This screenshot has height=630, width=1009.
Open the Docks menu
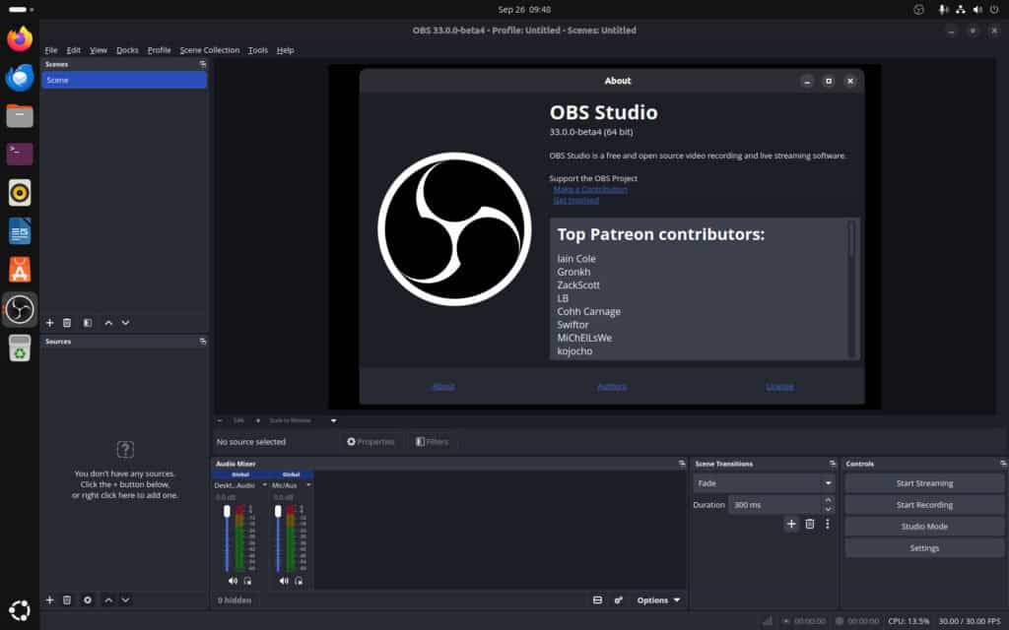[127, 50]
